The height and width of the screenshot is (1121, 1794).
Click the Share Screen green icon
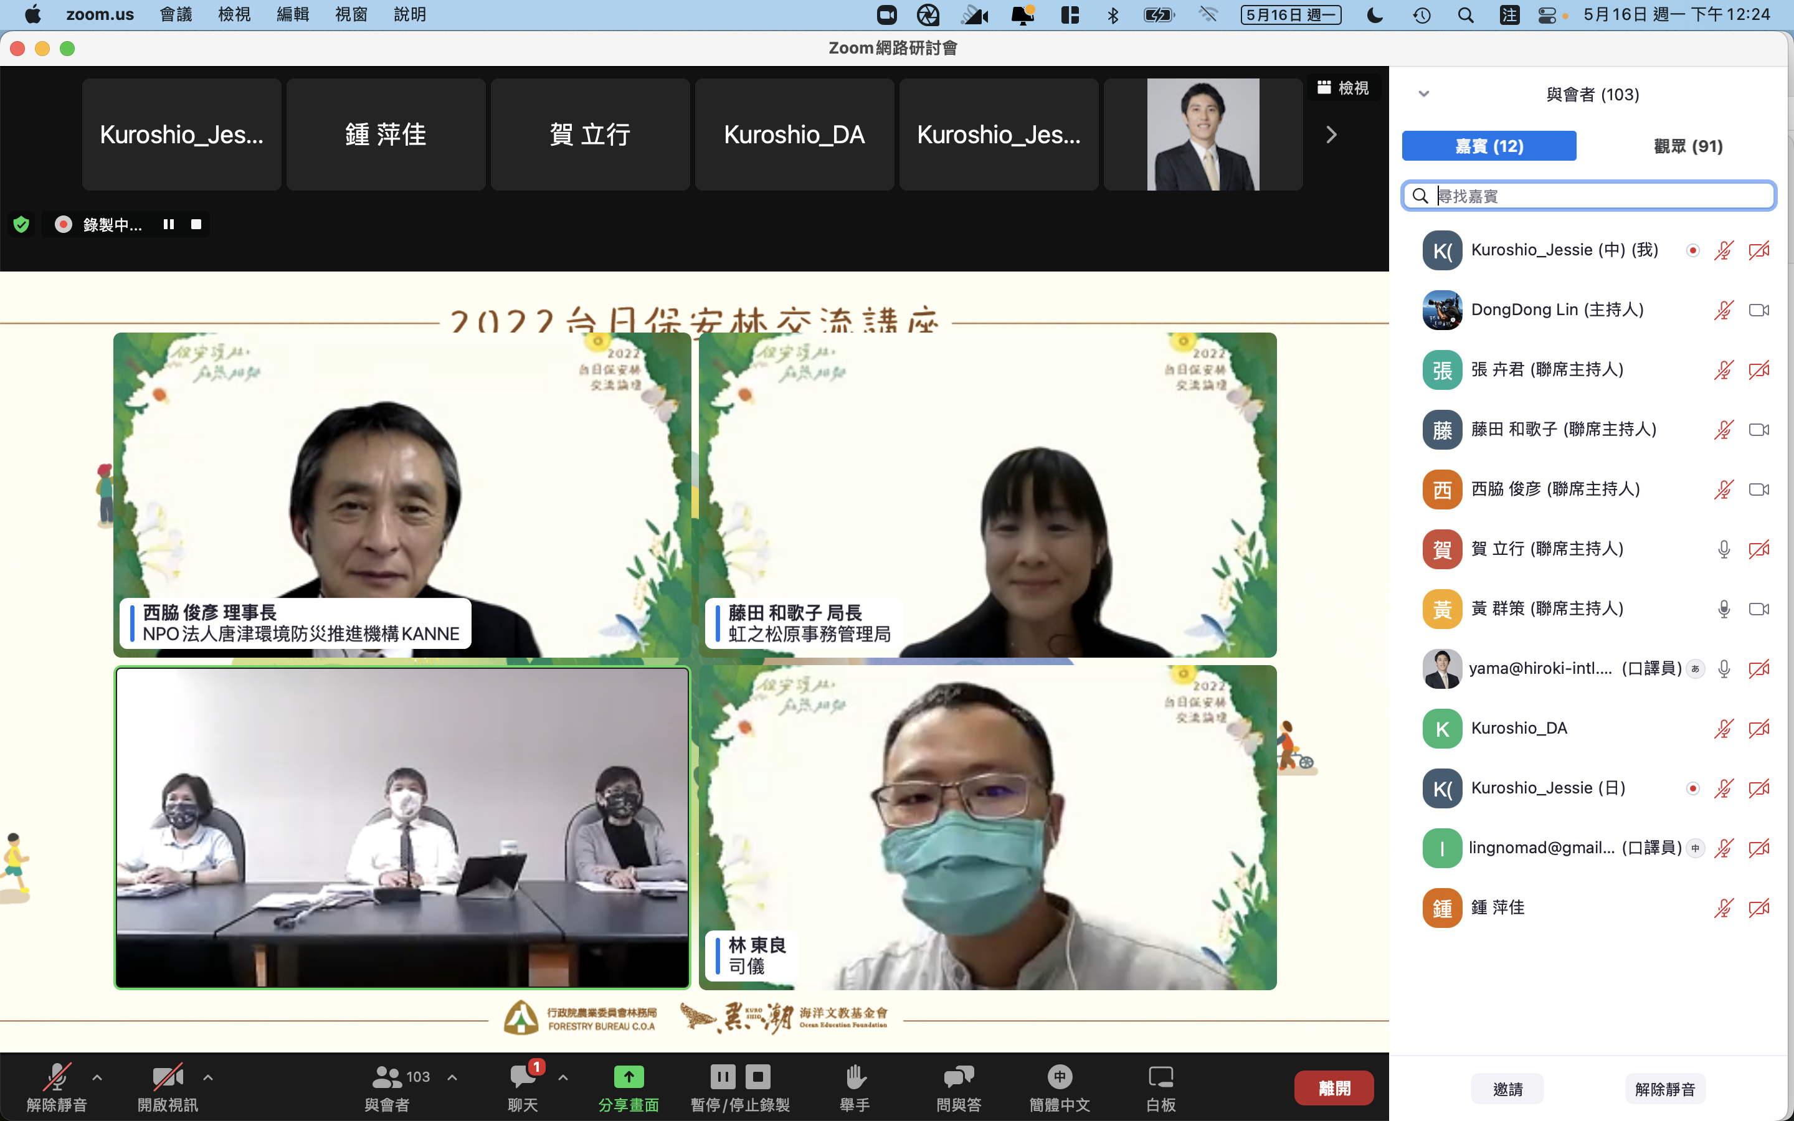628,1077
